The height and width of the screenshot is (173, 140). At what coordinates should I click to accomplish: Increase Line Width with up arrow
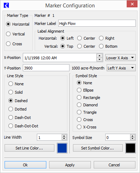pyautogui.click(x=64, y=136)
